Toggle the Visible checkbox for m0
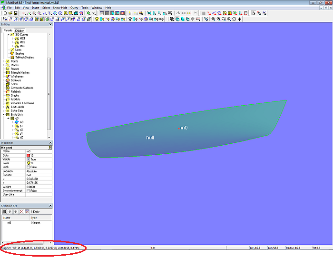This screenshot has height=259, width=333. tap(29, 159)
